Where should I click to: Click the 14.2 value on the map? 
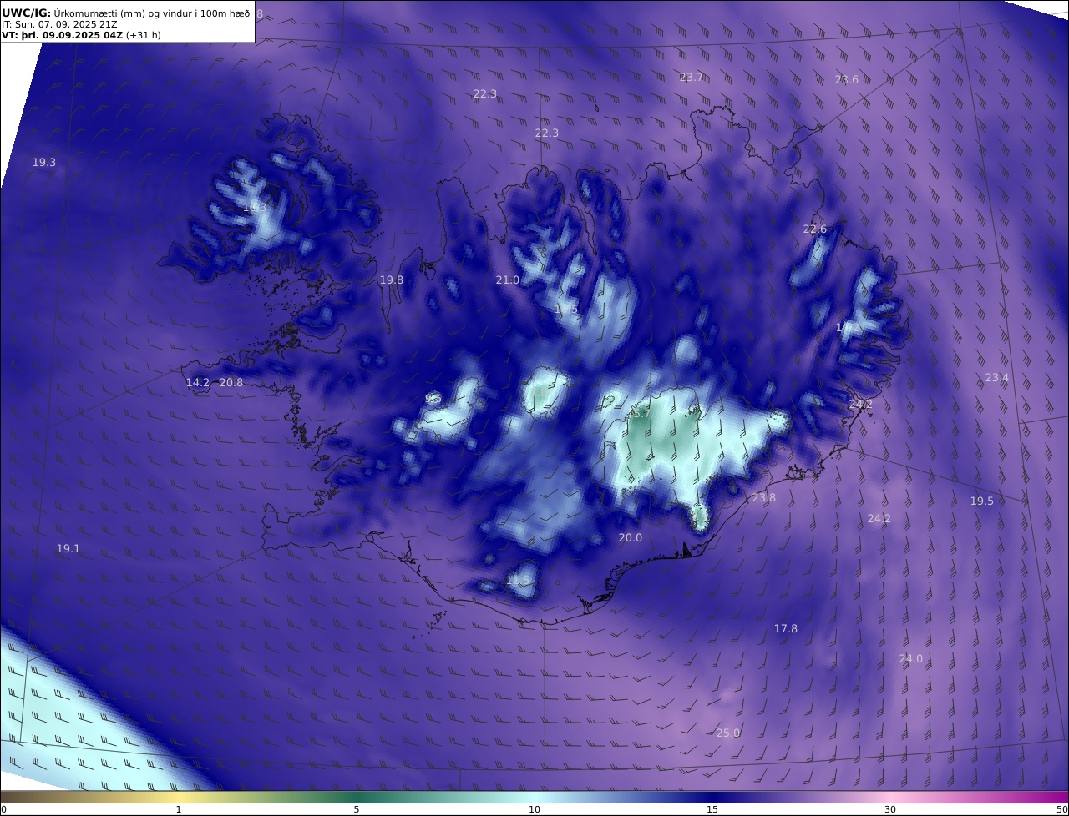pyautogui.click(x=198, y=383)
